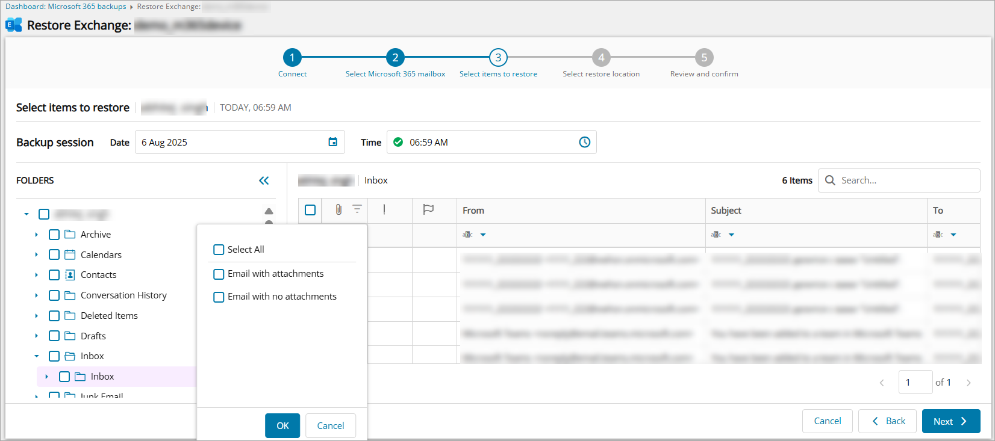
Task: Collapse the Folders panel with double chevron
Action: point(264,180)
